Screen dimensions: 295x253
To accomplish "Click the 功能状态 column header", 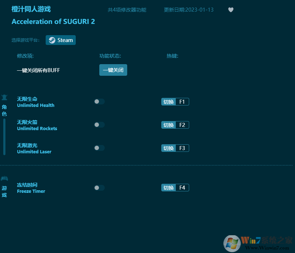I will pyautogui.click(x=110, y=56).
